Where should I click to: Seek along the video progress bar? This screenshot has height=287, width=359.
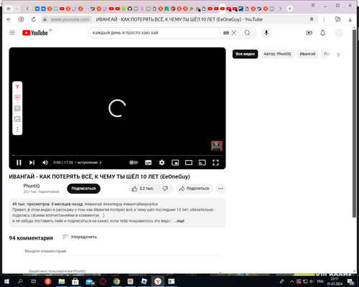click(x=117, y=156)
